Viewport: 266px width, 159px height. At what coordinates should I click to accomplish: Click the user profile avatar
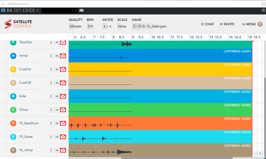coord(260,24)
